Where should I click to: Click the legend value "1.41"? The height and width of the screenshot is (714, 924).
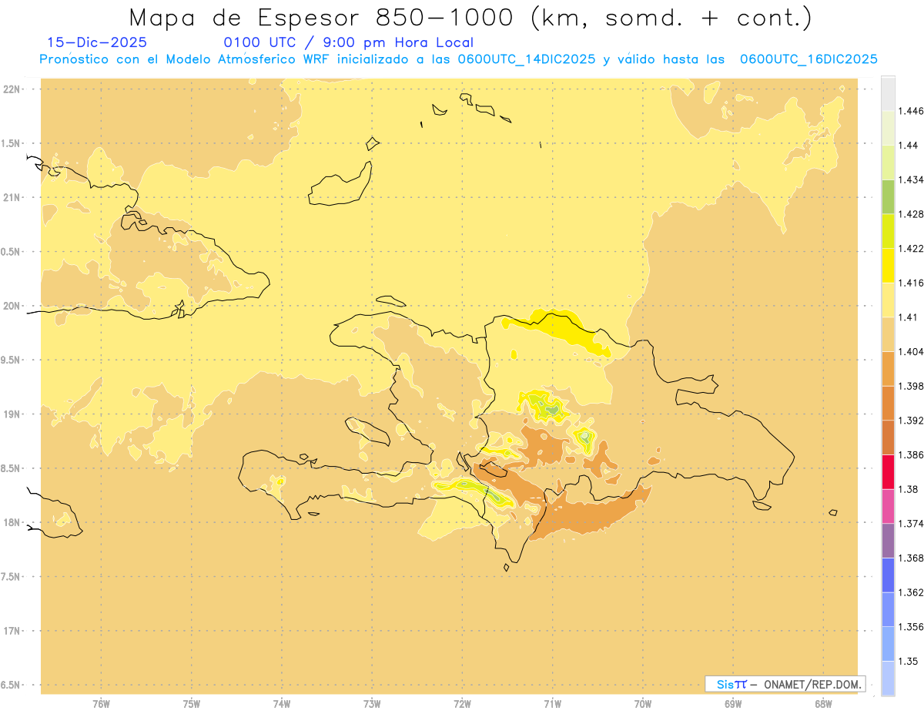(908, 317)
